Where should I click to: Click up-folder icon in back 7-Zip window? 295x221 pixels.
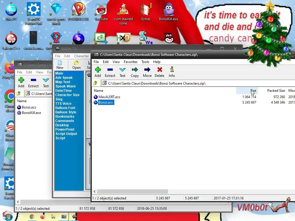click(x=19, y=94)
